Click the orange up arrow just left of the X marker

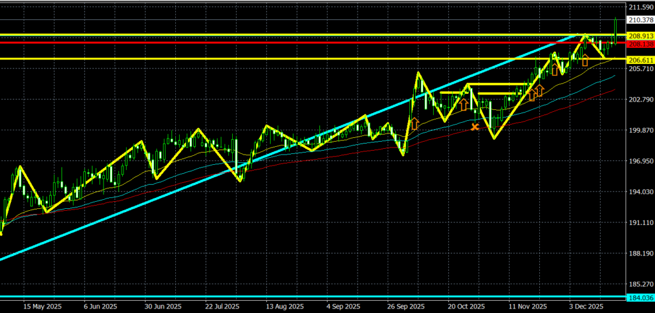point(464,104)
